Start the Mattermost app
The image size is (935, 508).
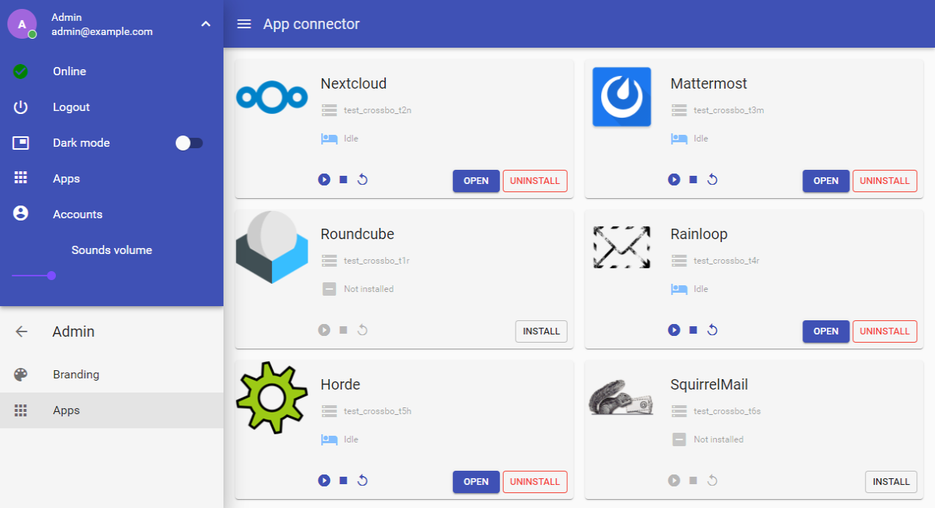pos(674,180)
